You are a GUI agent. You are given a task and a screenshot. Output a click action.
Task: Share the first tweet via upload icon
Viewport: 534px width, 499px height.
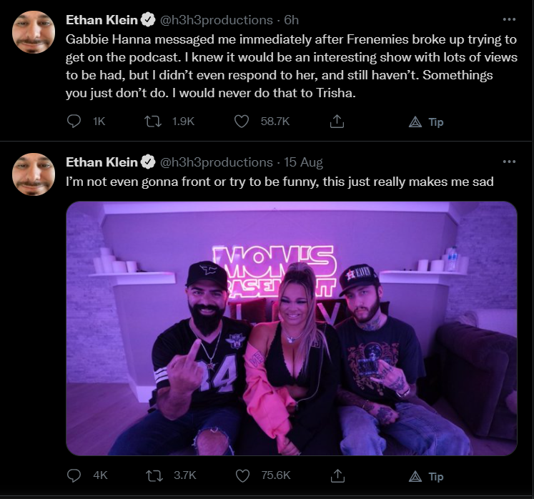point(337,122)
